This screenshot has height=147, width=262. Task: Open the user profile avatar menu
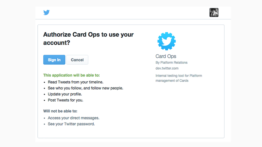(x=214, y=12)
